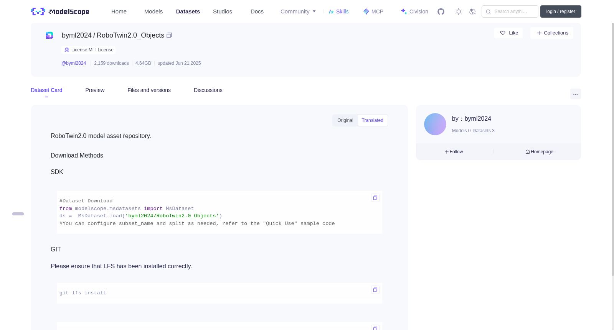Click the login / register button
The image size is (614, 330).
(x=561, y=11)
